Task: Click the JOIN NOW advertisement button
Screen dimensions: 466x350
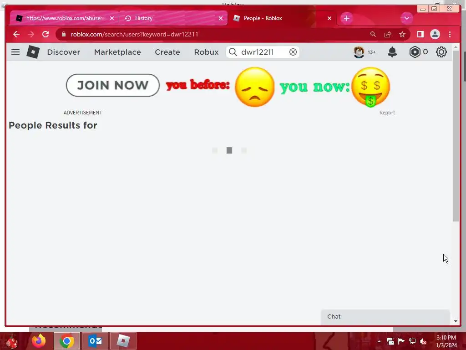Action: 113,85
